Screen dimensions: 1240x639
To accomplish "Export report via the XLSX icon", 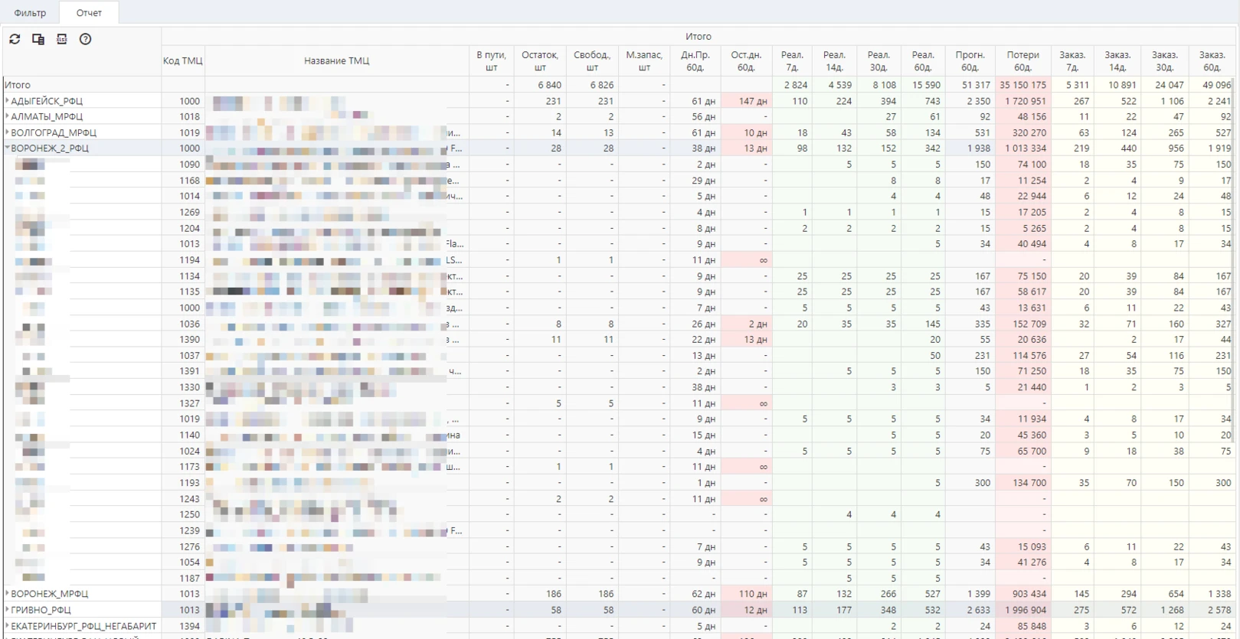I will [x=62, y=39].
